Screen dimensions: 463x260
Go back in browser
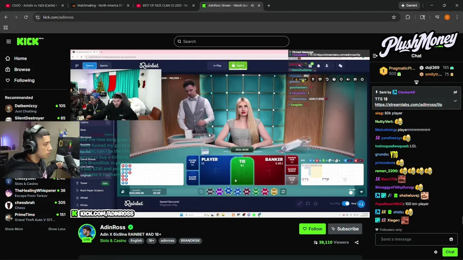[6, 17]
